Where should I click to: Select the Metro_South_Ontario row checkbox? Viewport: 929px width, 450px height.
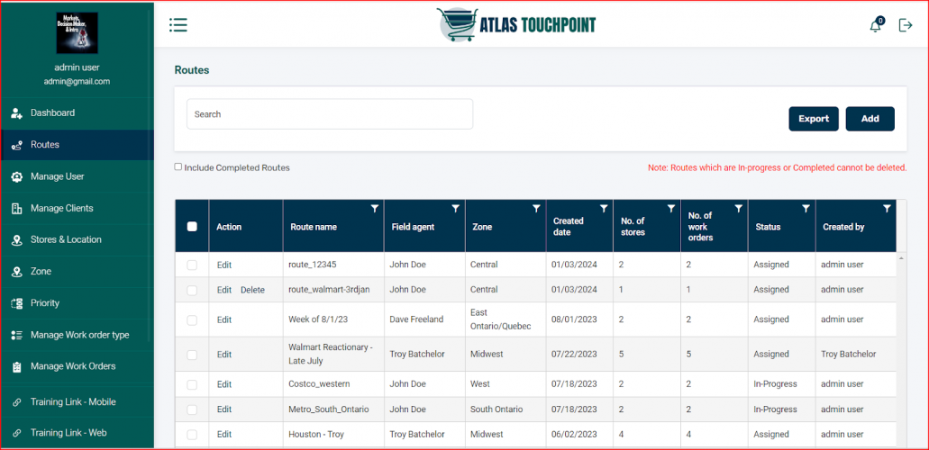pyautogui.click(x=192, y=409)
